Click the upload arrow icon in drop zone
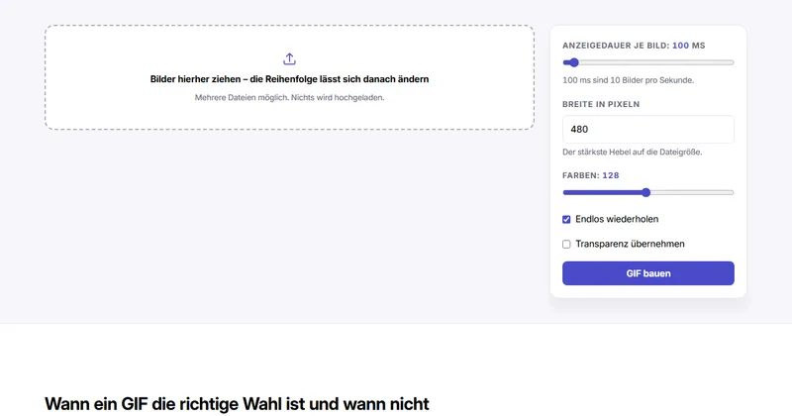 point(289,59)
